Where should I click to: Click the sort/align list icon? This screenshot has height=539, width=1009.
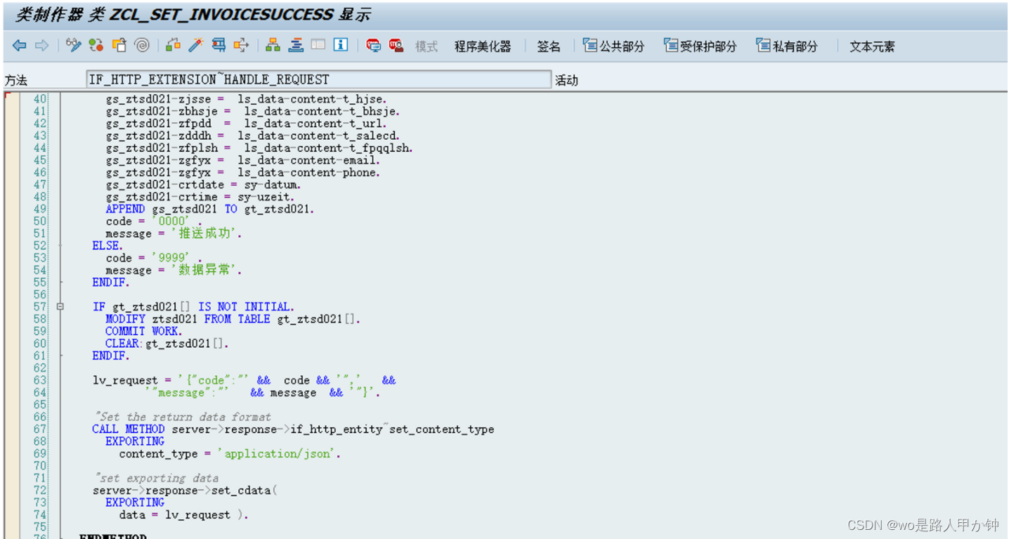point(296,46)
